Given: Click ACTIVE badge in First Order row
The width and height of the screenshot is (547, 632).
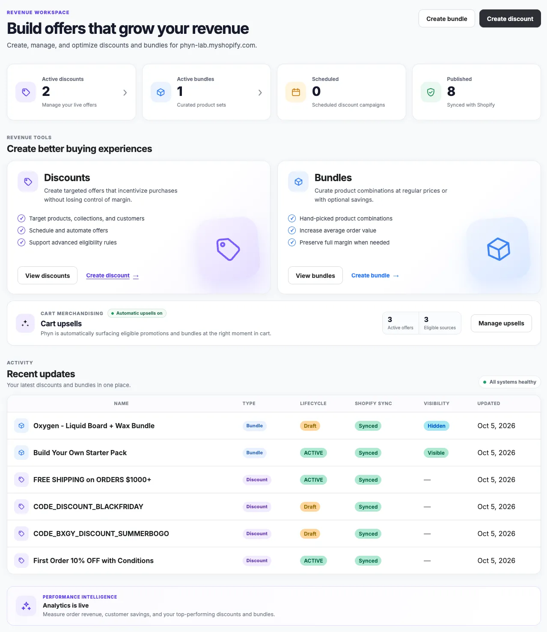Looking at the screenshot, I should [x=313, y=560].
